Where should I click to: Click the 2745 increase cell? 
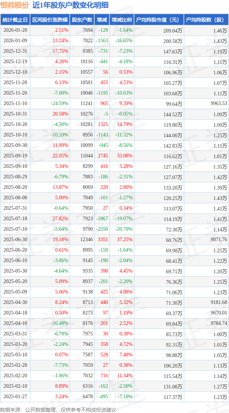click(103, 156)
